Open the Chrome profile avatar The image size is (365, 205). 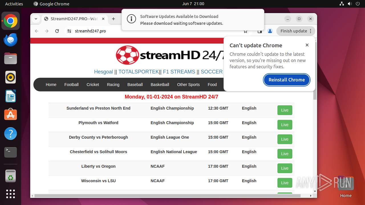[x=270, y=31]
